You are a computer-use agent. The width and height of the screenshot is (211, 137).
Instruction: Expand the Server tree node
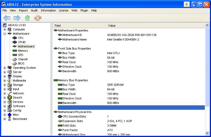tap(5, 72)
